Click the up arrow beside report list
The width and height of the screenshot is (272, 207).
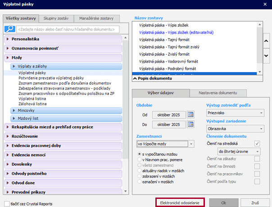266,41
